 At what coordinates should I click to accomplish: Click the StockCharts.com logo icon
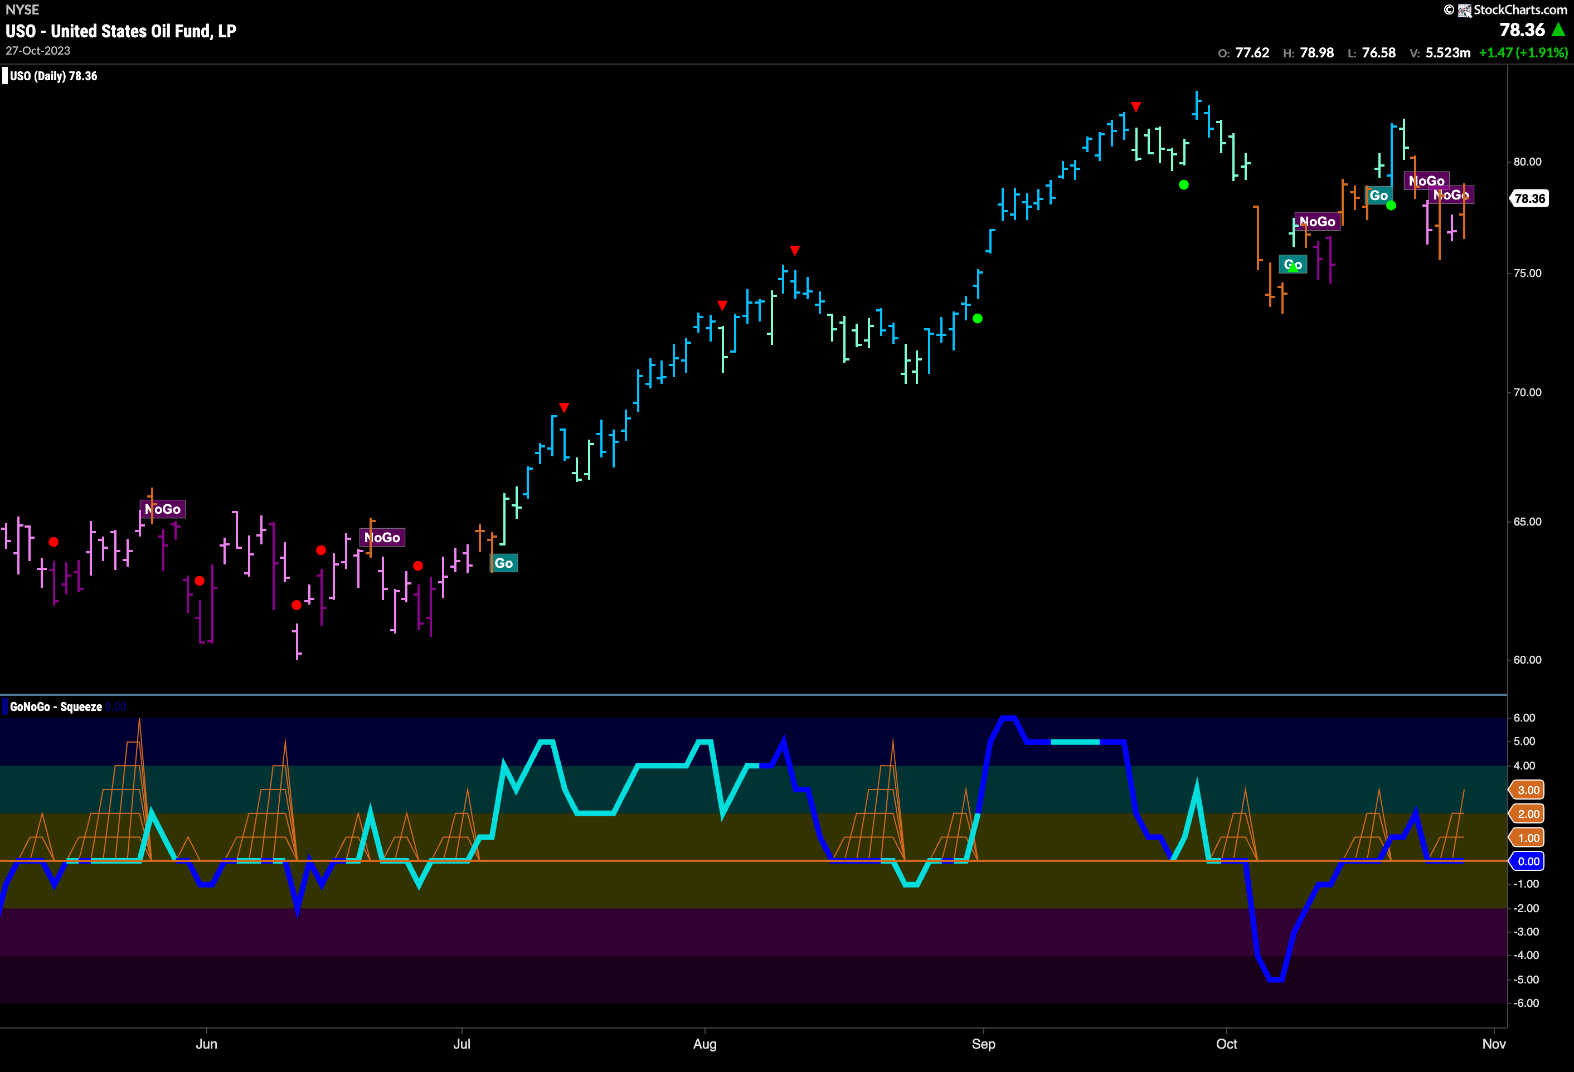point(1464,10)
